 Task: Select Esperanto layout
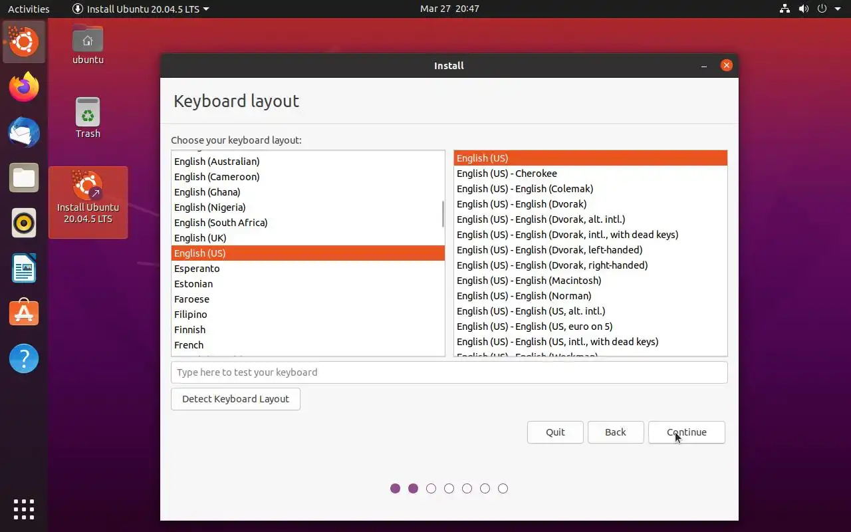coord(308,269)
